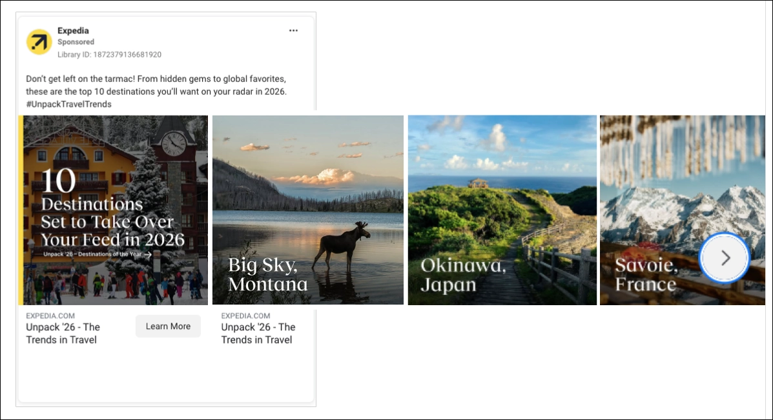Click the Unpack '26 headline under the first card
The image size is (773, 420).
[x=63, y=333]
